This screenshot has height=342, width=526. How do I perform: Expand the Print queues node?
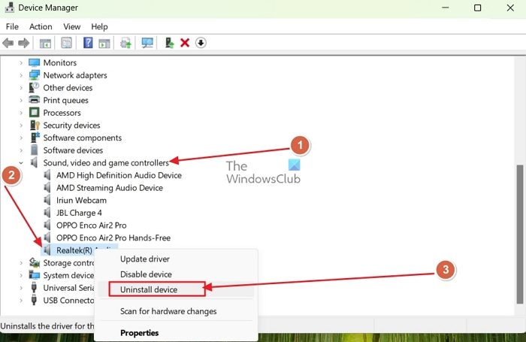(21, 101)
